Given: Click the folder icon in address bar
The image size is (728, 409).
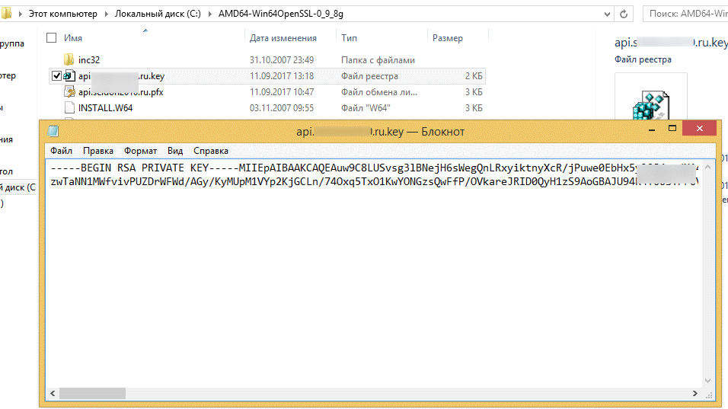Looking at the screenshot, I should click(6, 14).
